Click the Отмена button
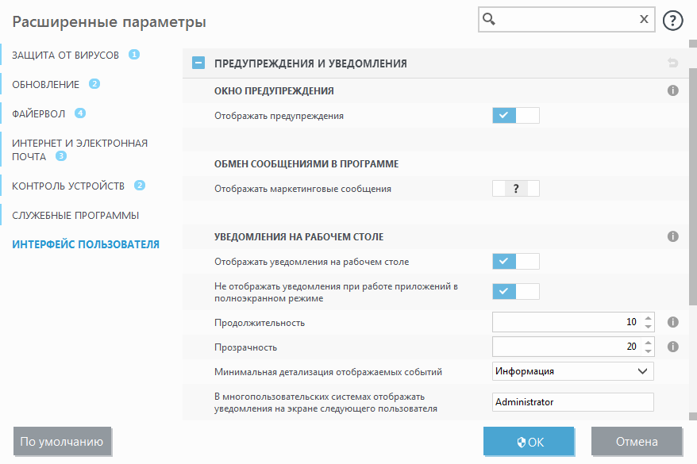The width and height of the screenshot is (697, 464). click(636, 442)
